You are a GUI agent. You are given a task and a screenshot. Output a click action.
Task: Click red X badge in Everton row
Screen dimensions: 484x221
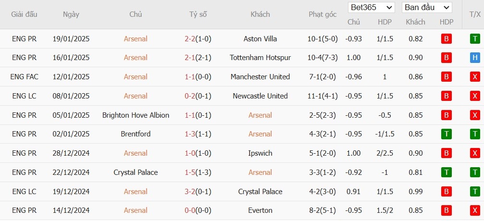point(475,210)
